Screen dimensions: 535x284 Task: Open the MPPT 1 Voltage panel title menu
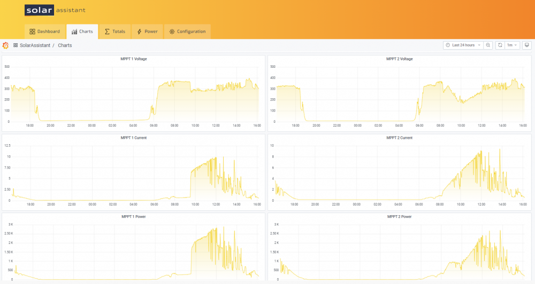(133, 59)
